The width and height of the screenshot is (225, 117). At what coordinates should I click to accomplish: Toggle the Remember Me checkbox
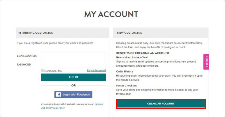[x=42, y=71]
